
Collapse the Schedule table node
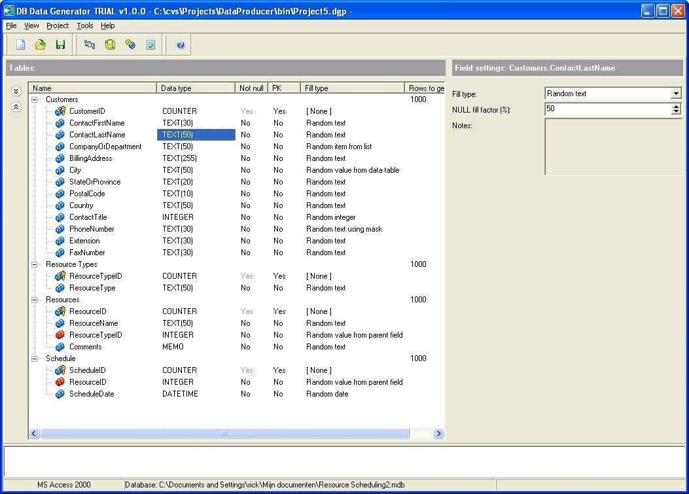click(x=35, y=359)
